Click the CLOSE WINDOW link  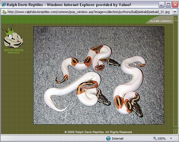coord(161,21)
